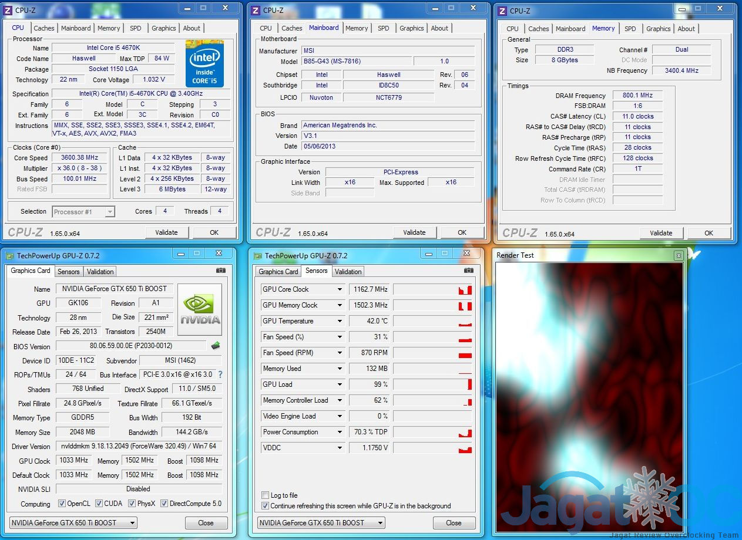
Task: Click the camera screenshot icon in GPU-Z Graphics Card window
Action: 220,271
